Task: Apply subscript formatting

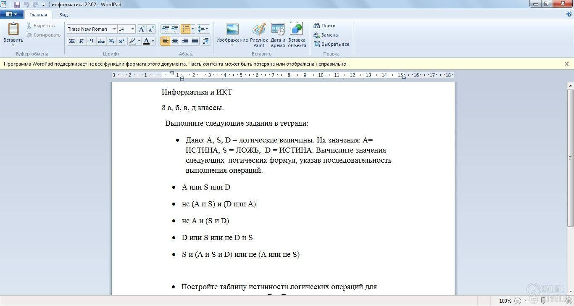Action: click(x=111, y=41)
